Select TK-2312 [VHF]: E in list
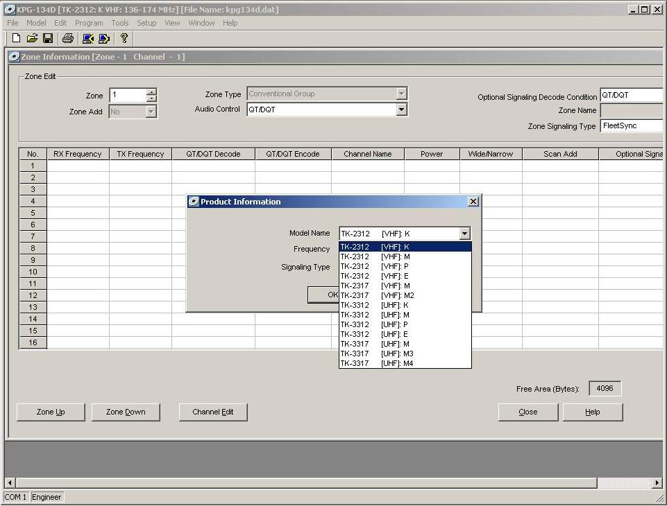The width and height of the screenshot is (667, 506). pos(405,276)
